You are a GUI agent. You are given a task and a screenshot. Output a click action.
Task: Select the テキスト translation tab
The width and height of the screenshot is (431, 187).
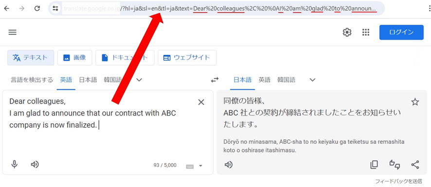point(31,58)
